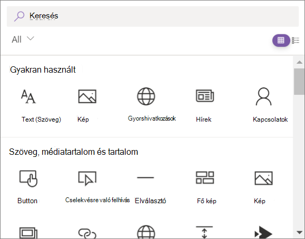
Task: Insert the Button web part
Action: pyautogui.click(x=28, y=178)
